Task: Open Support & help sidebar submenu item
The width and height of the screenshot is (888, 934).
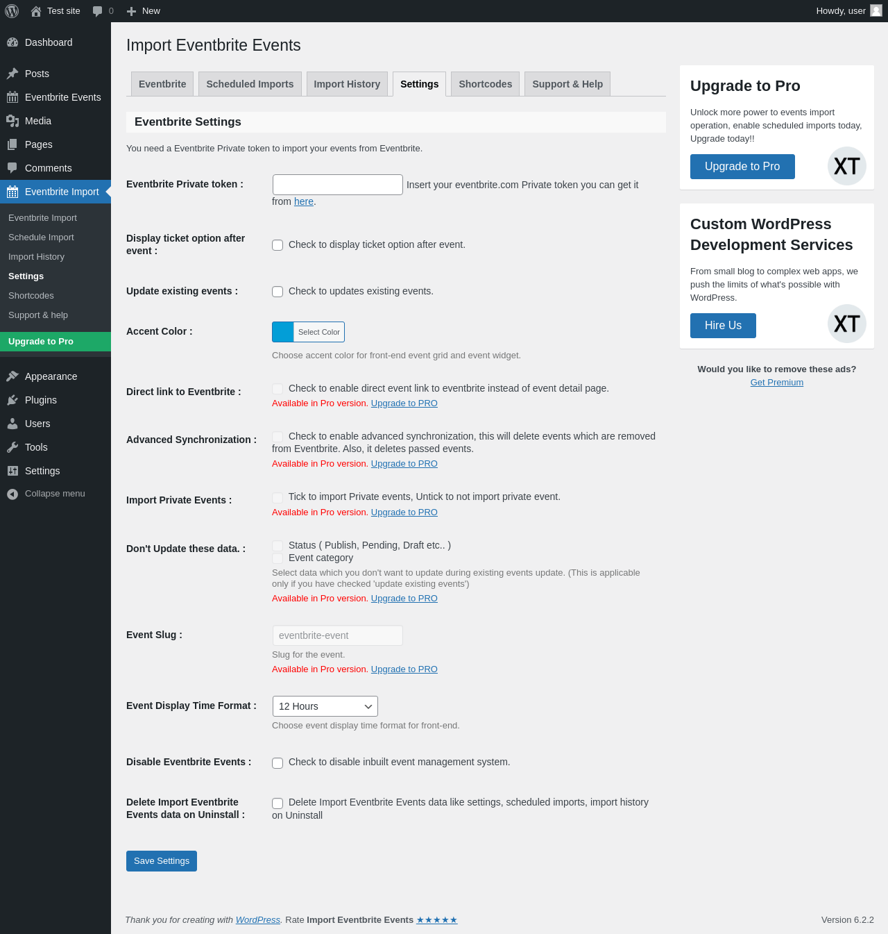Action: pos(55,315)
